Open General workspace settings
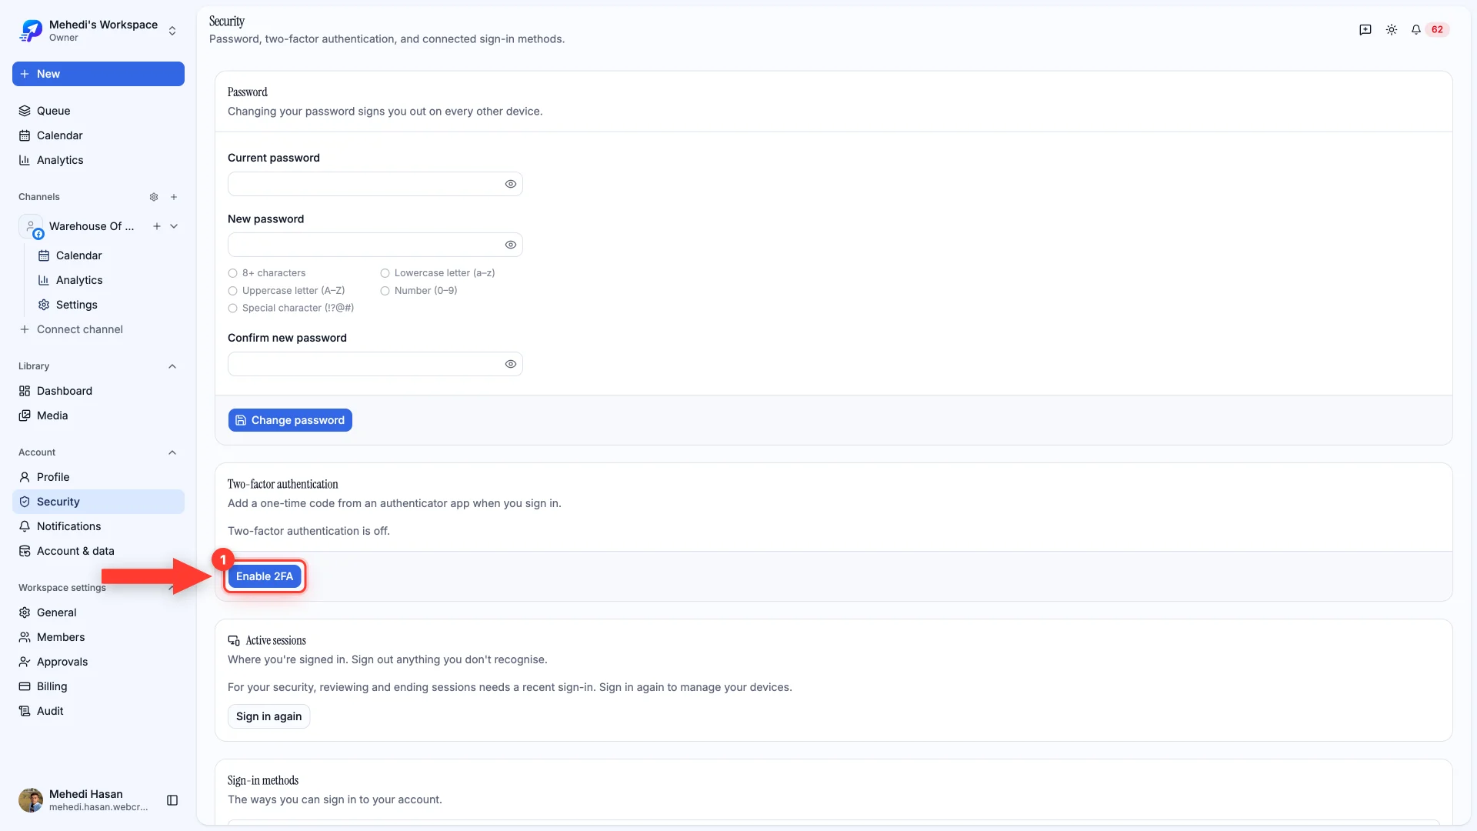Viewport: 1477px width, 831px height. [x=98, y=612]
